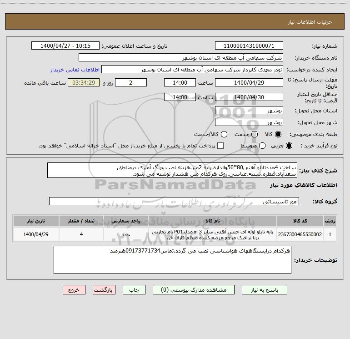
Task: Click the گروه کالا field امور تاسیساتی
Action: click(x=174, y=201)
